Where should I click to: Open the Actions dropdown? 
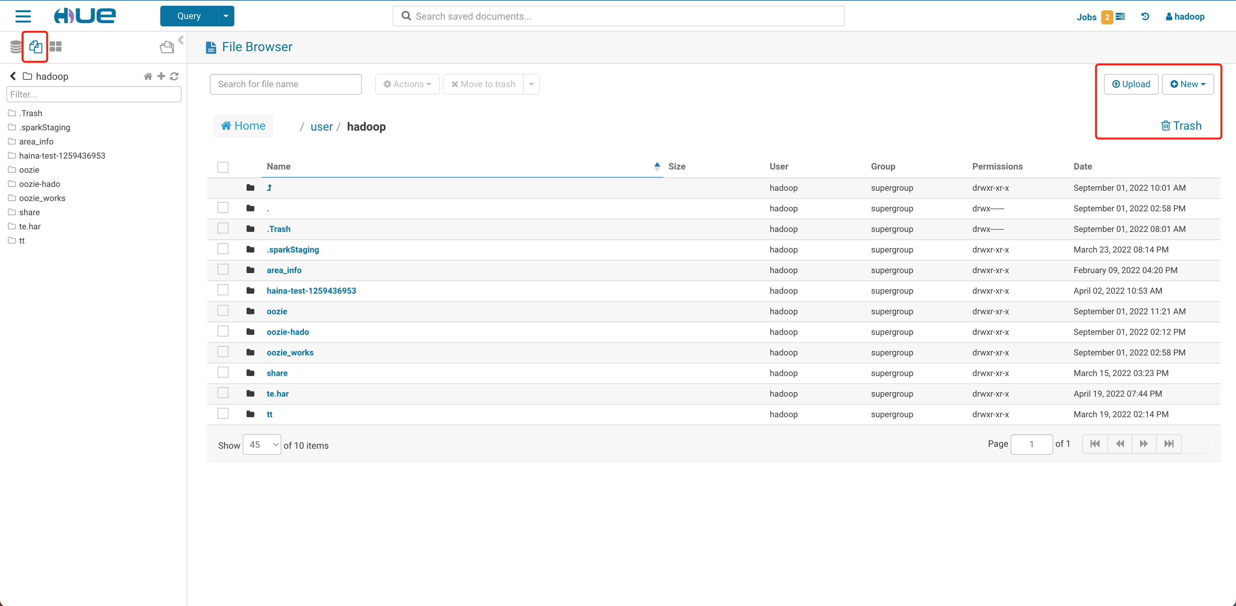tap(407, 84)
